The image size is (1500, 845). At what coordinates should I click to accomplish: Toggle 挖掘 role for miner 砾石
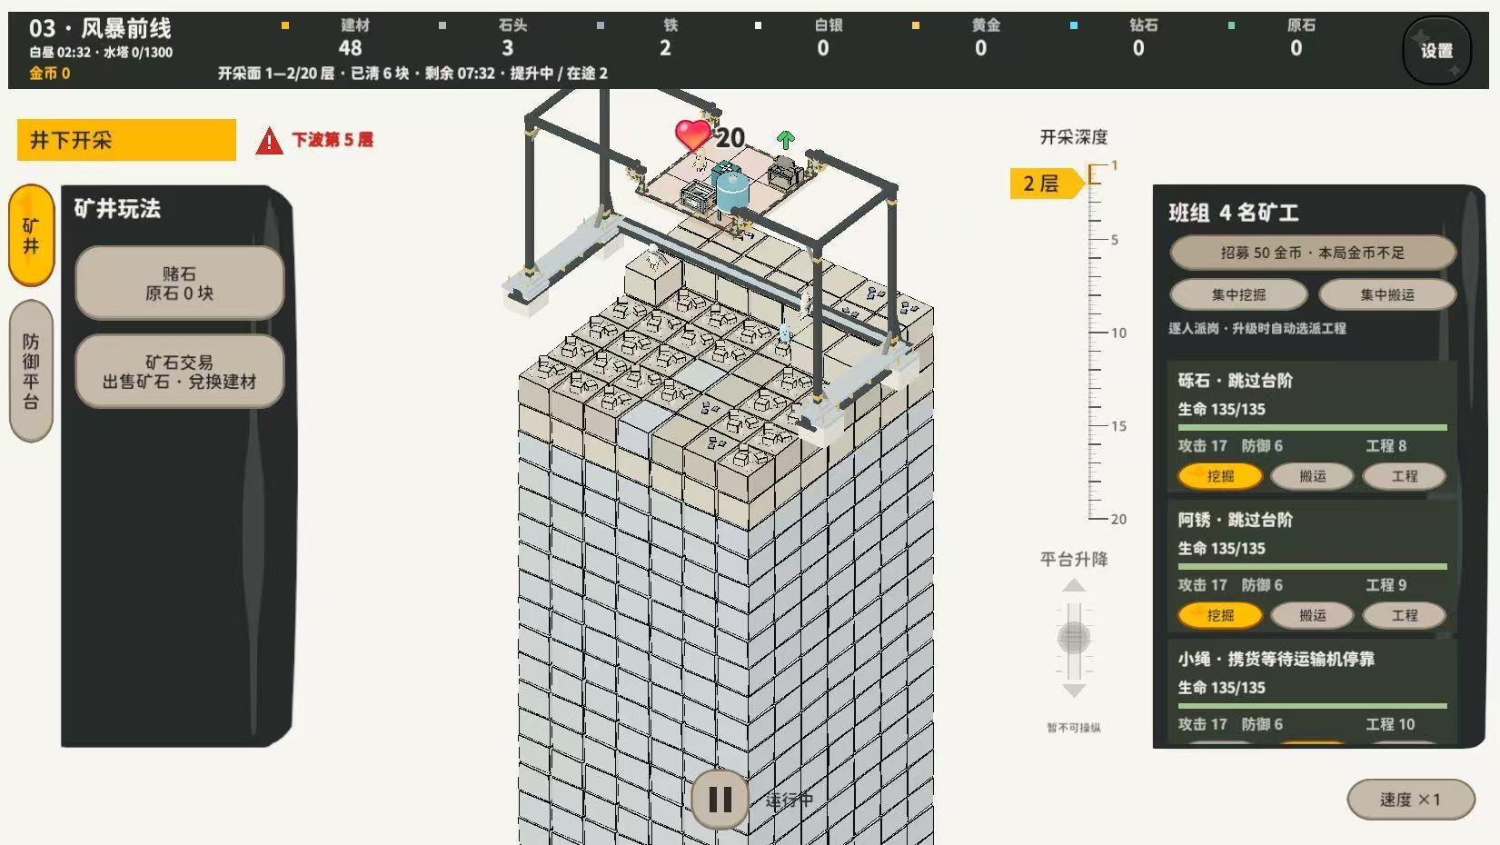pyautogui.click(x=1220, y=476)
